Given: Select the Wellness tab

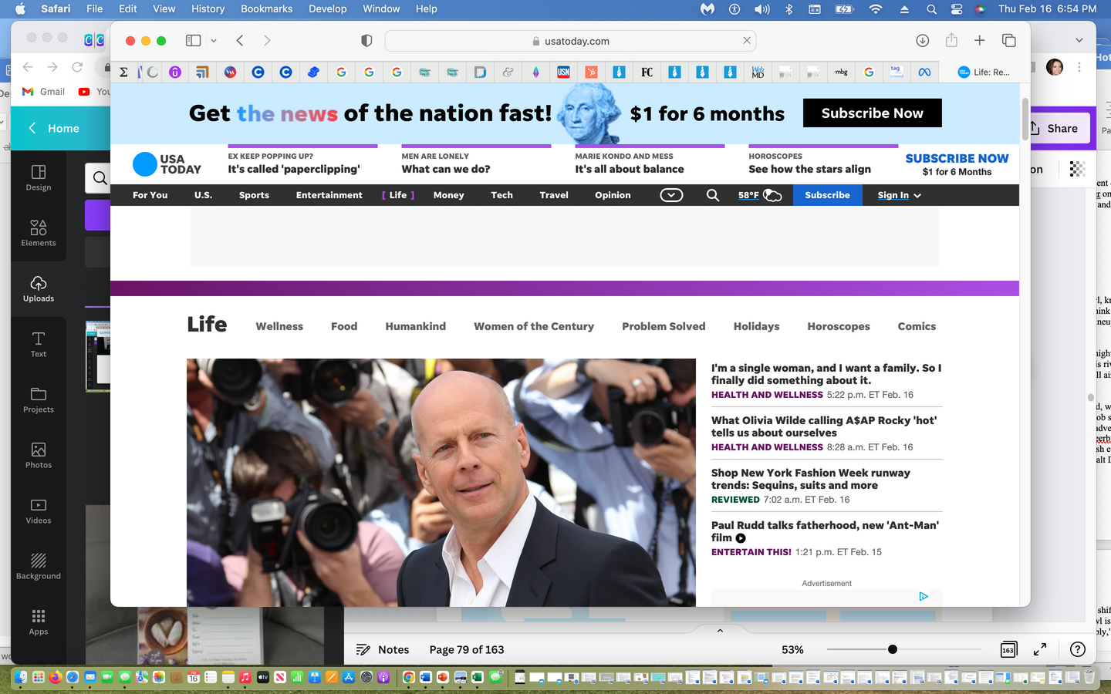Looking at the screenshot, I should pyautogui.click(x=279, y=327).
